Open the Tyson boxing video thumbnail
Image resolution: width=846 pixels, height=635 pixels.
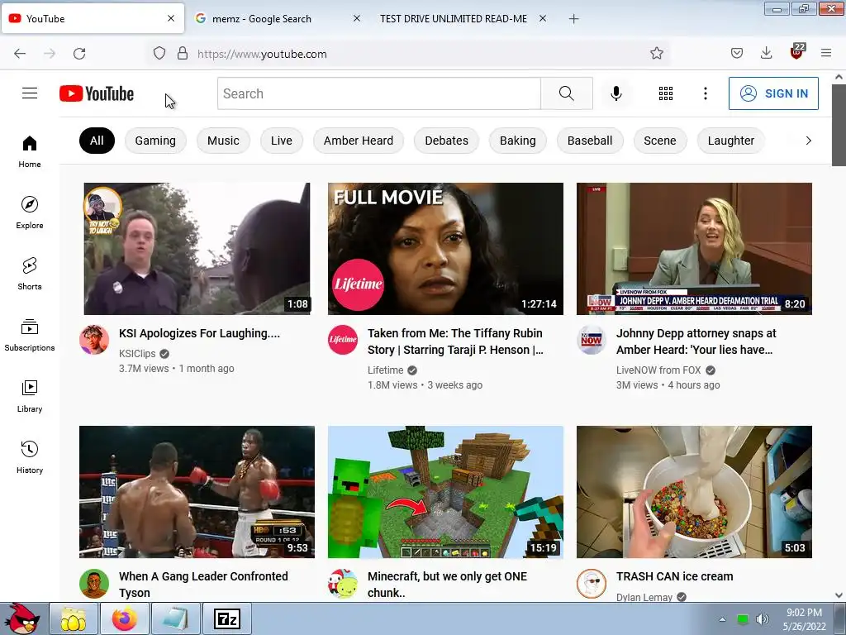(x=197, y=492)
